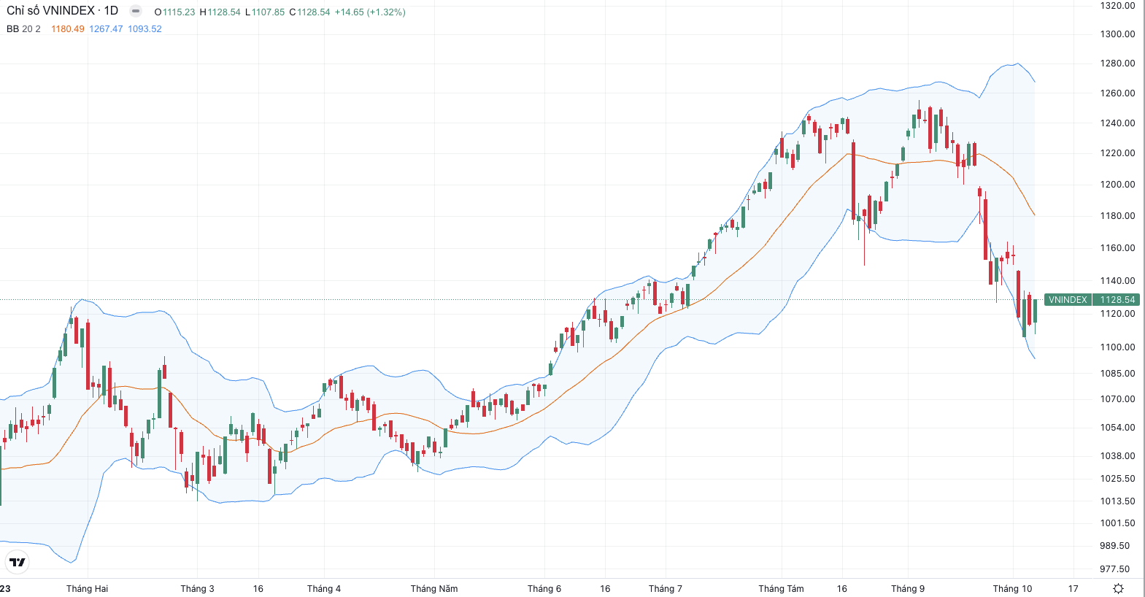Click the 1220.00 price scale label
The height and width of the screenshot is (597, 1145).
click(1117, 153)
